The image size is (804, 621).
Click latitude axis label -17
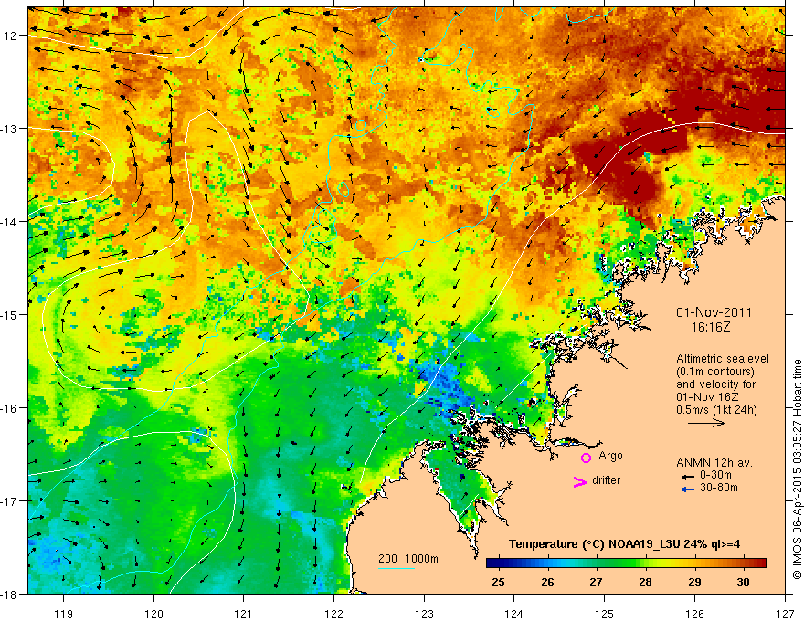click(10, 500)
